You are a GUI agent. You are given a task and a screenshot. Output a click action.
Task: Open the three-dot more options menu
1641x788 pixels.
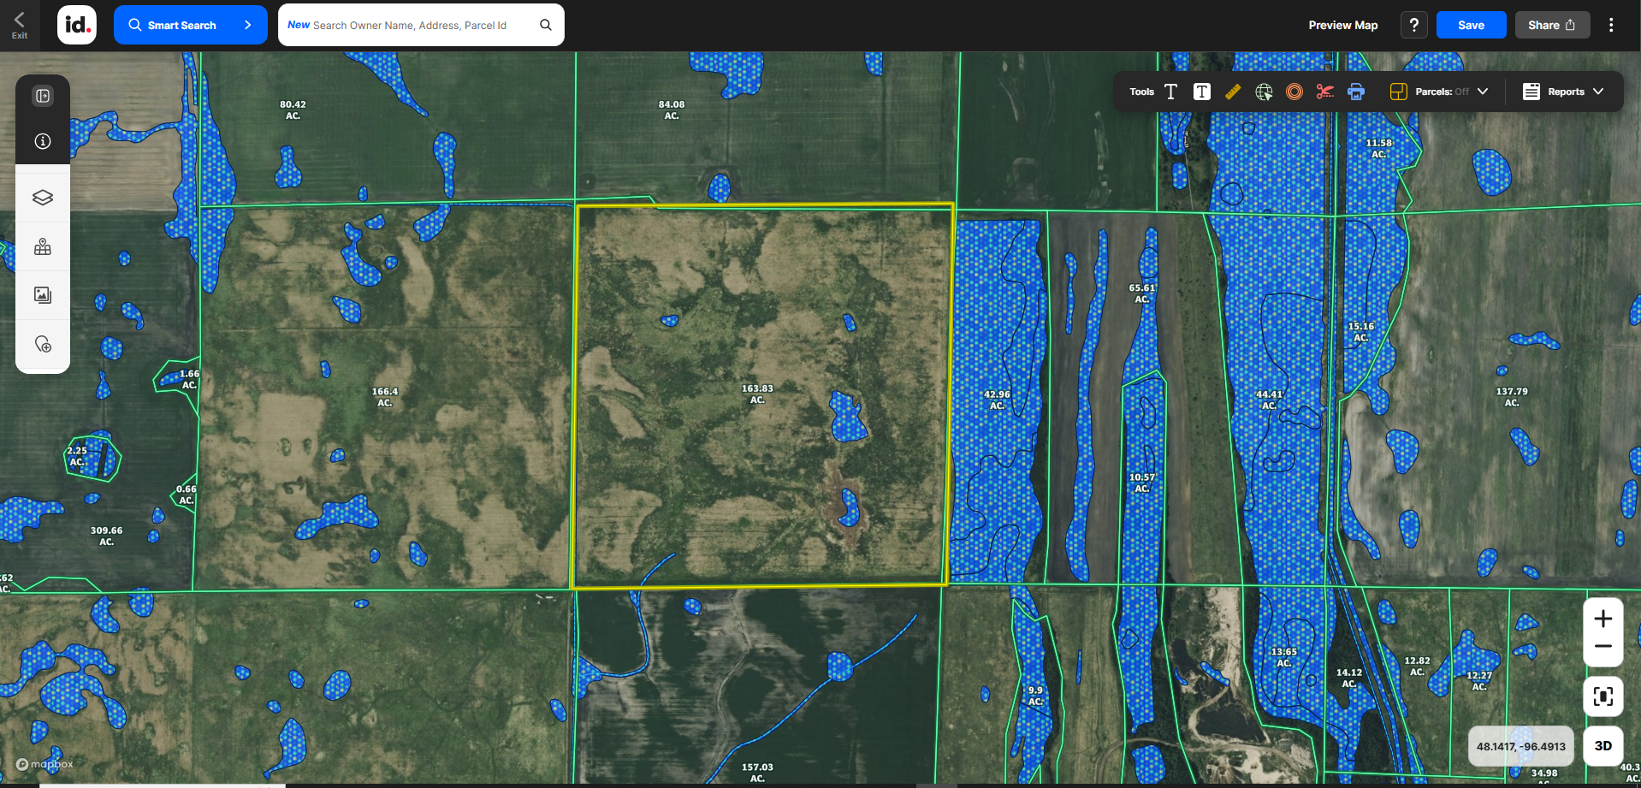(x=1611, y=25)
